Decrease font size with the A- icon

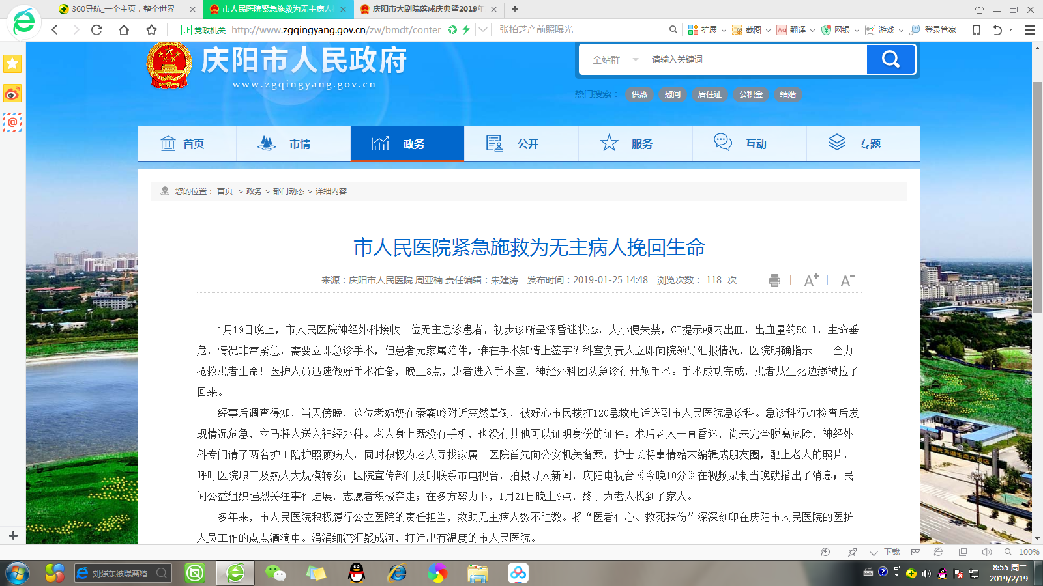pos(847,281)
